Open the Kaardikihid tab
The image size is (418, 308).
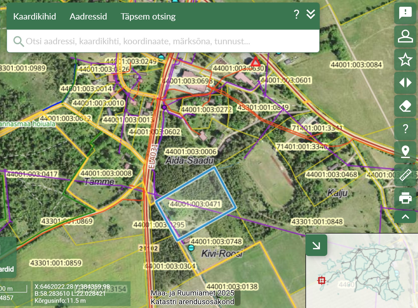pyautogui.click(x=35, y=16)
